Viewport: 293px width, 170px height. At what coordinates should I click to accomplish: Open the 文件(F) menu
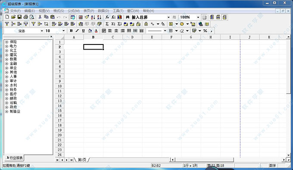click(x=16, y=11)
